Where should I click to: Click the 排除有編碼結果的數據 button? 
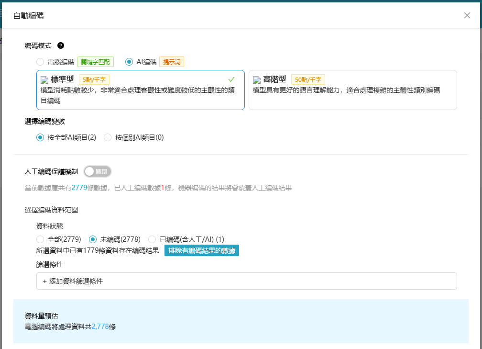(x=201, y=250)
